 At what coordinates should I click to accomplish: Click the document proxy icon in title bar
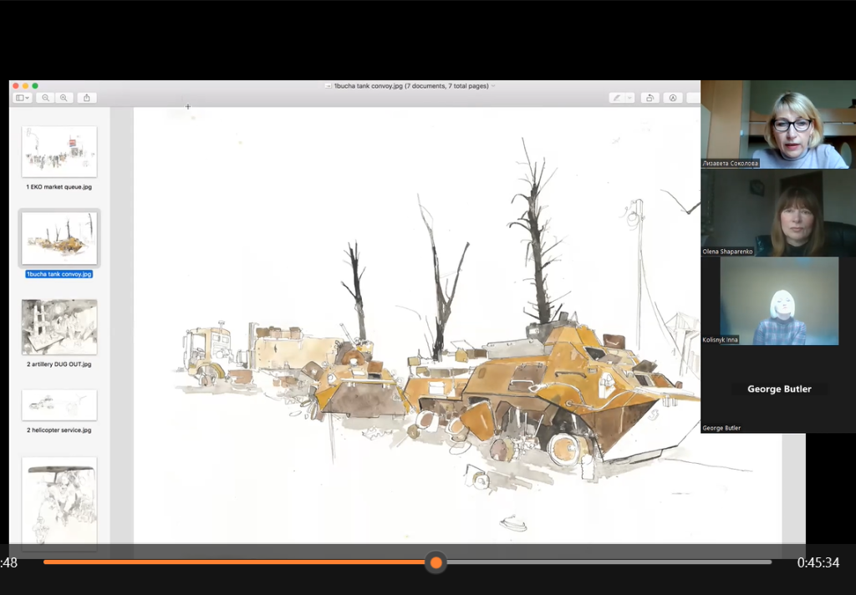[328, 86]
